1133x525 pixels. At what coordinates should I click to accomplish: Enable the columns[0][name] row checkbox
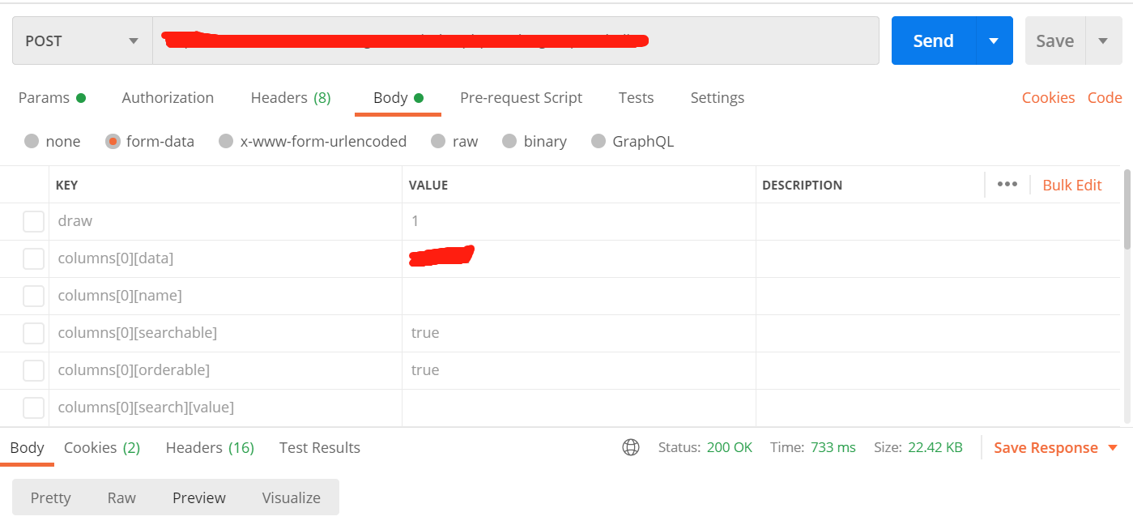pyautogui.click(x=33, y=296)
